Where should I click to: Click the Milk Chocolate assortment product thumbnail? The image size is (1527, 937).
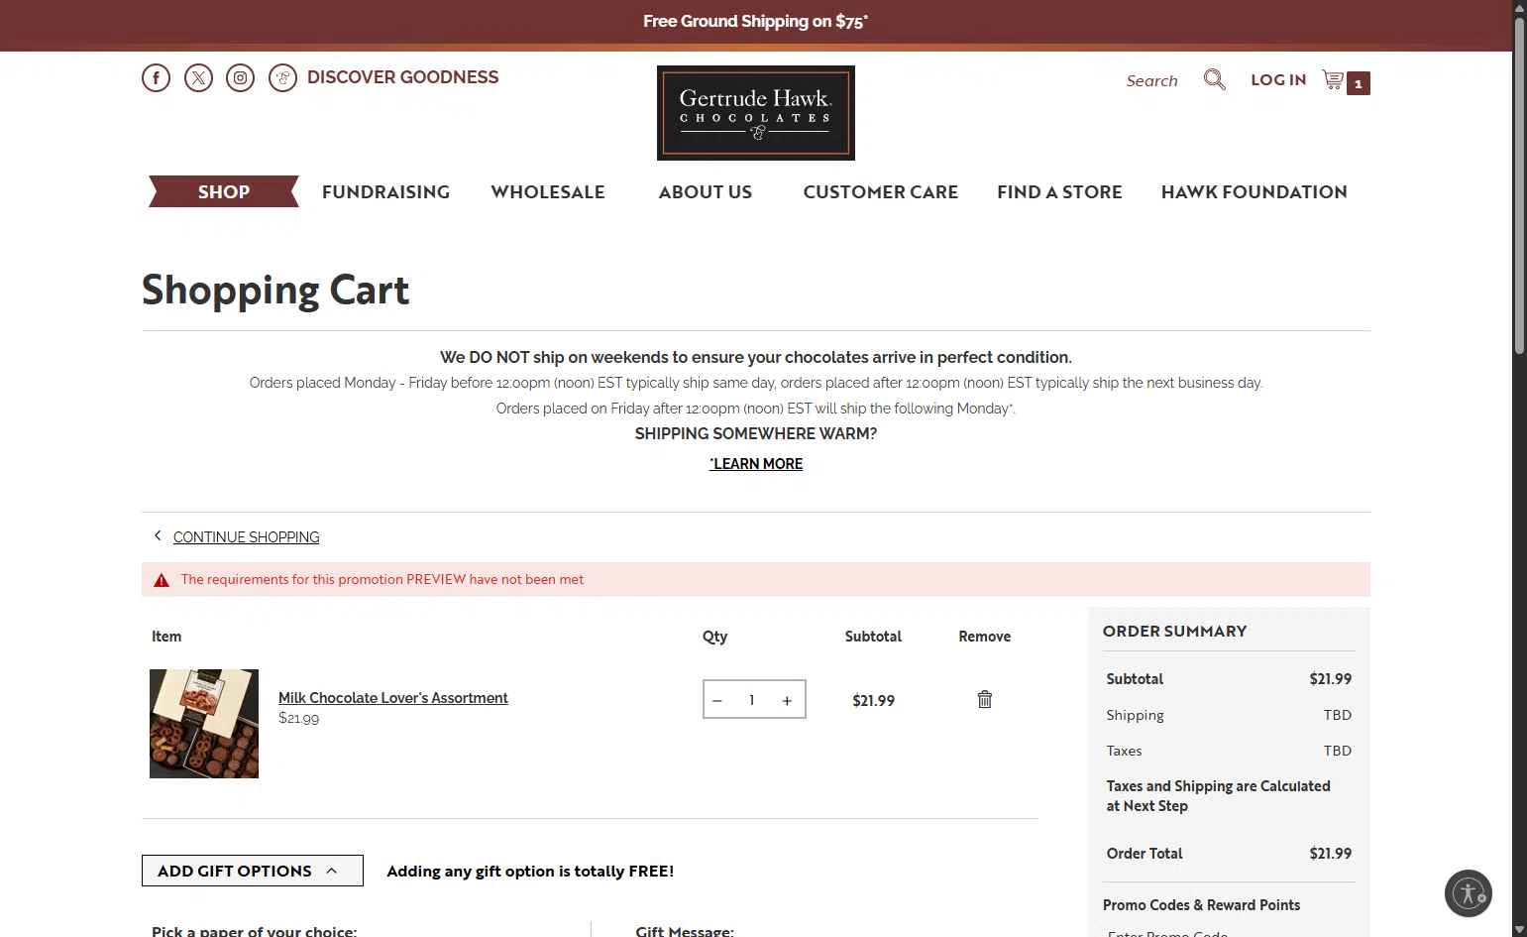coord(204,724)
